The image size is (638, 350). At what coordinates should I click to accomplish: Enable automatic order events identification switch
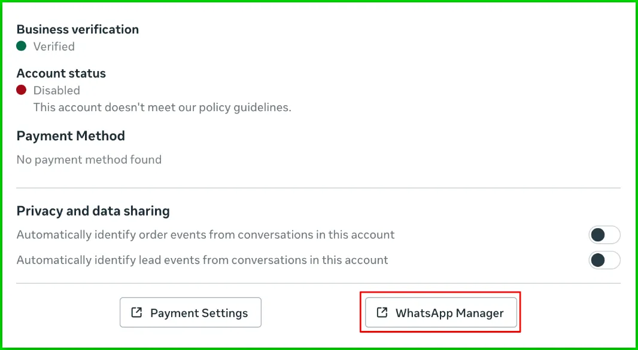(x=604, y=235)
